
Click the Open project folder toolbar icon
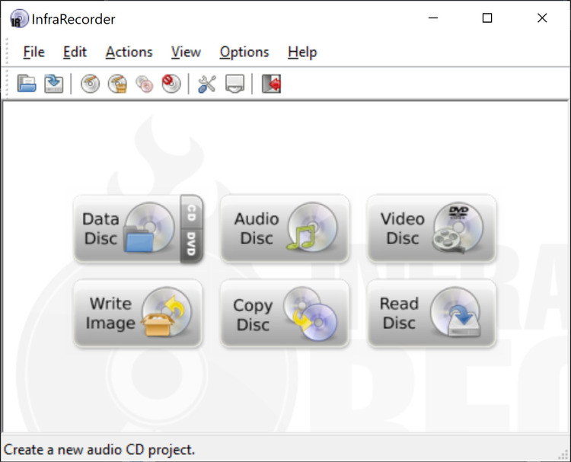[27, 84]
